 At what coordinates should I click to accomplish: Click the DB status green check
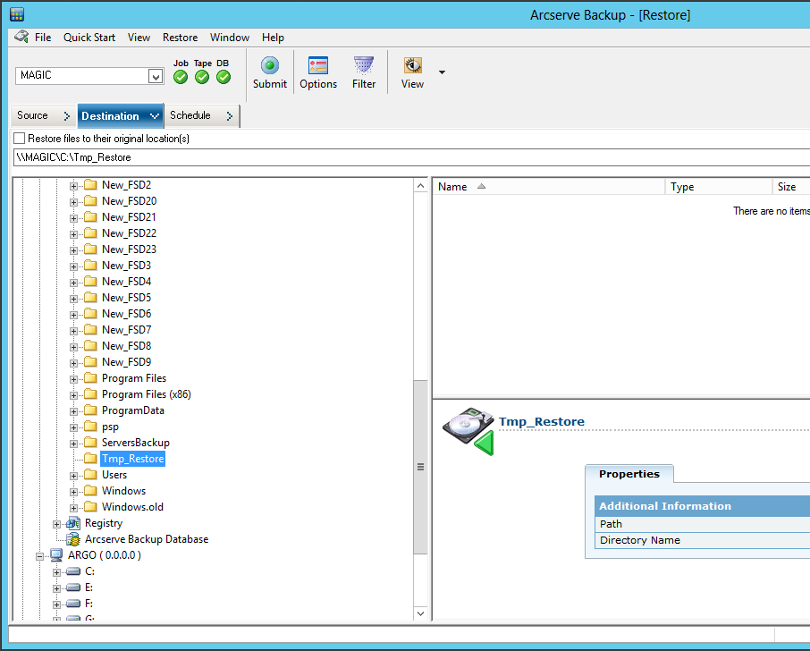pyautogui.click(x=224, y=77)
